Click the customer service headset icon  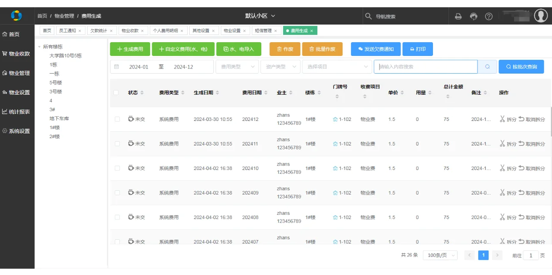tap(473, 16)
